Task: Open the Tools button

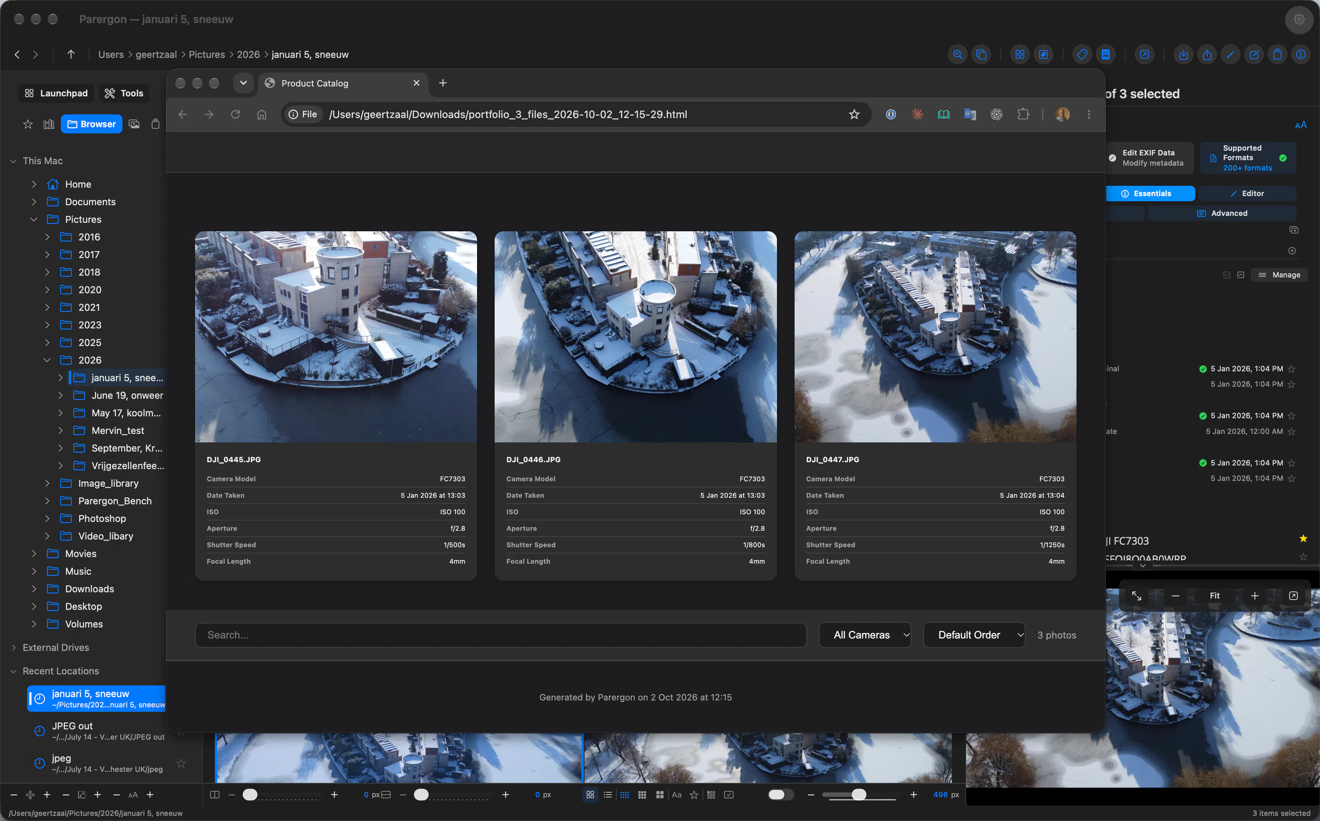Action: pyautogui.click(x=124, y=93)
